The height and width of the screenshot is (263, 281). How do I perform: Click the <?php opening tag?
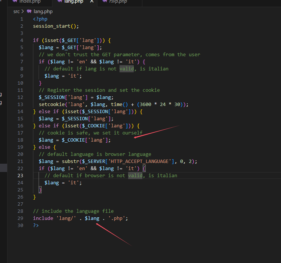[40, 19]
